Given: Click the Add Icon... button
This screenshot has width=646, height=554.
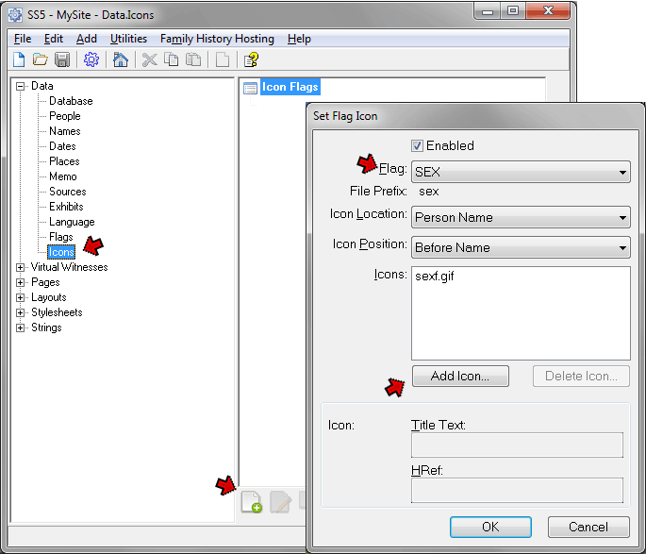Looking at the screenshot, I should [x=460, y=376].
